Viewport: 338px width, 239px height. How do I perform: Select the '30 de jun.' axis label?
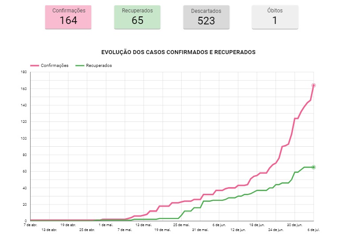pyautogui.click(x=294, y=225)
